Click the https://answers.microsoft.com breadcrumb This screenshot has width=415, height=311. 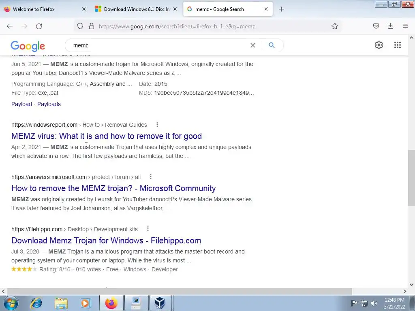pos(49,177)
